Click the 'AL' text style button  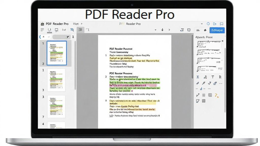click(198, 30)
